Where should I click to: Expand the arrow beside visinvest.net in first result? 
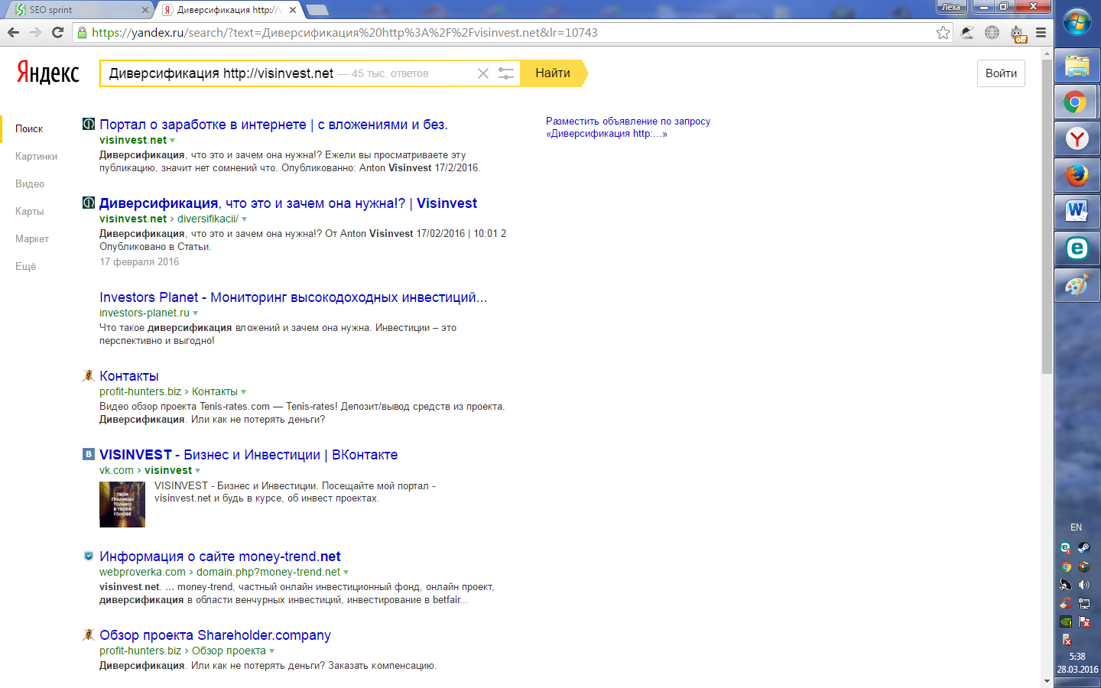[173, 141]
